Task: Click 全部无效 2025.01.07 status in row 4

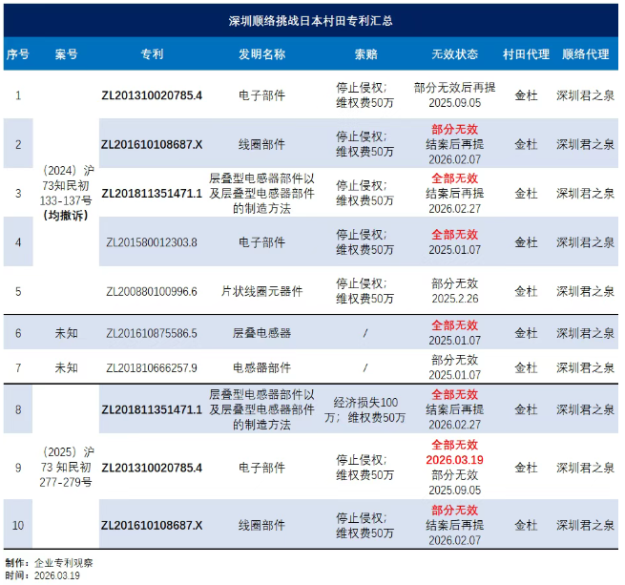Action: 455,242
